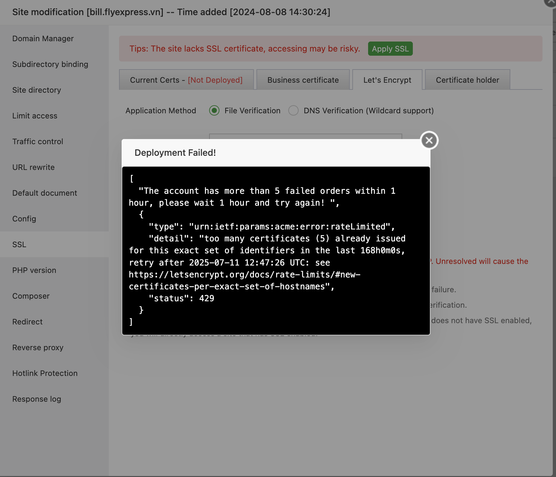Click the Deployment Failed! dialog title
The width and height of the screenshot is (556, 477).
click(x=175, y=153)
